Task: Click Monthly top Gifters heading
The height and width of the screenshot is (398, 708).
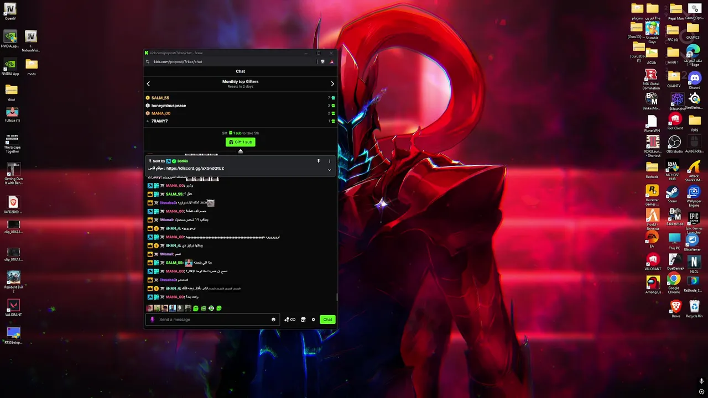Action: coord(240,81)
